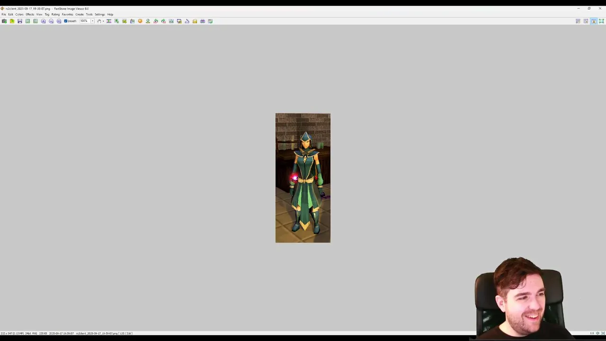Click the Zoom In magnifier icon
Screen dimensions: 606x341
click(43, 21)
